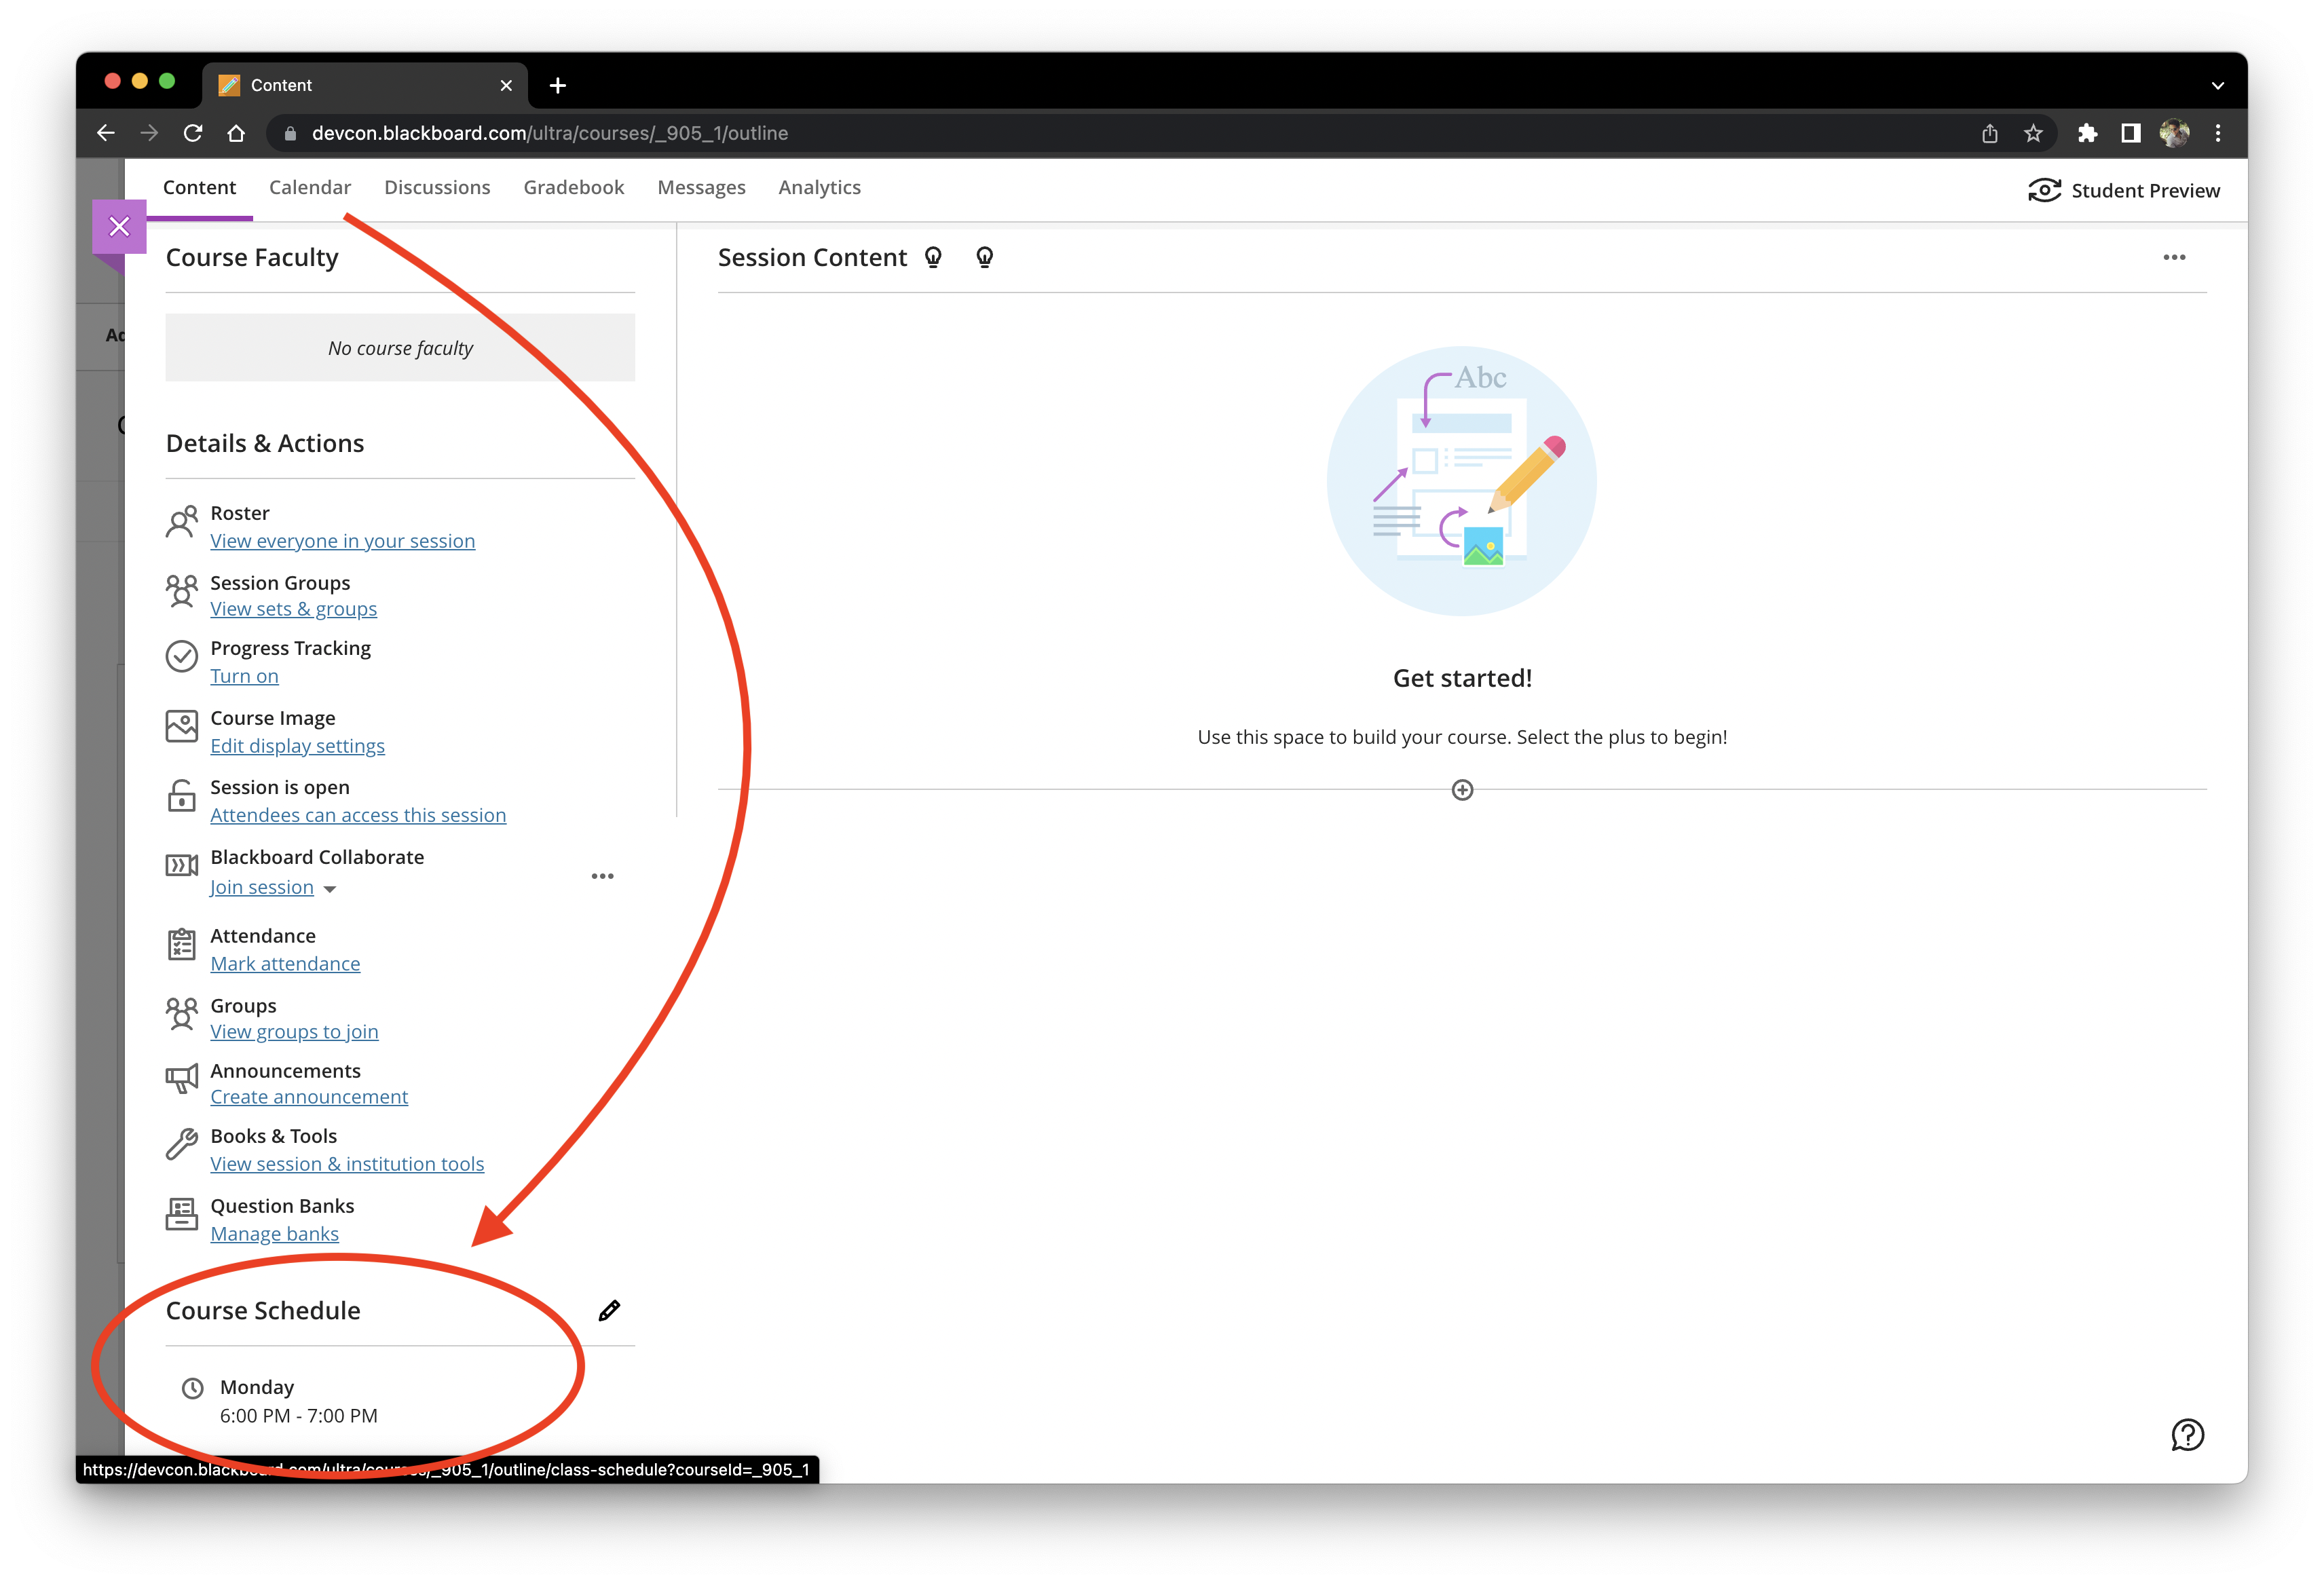Open Blackboard Collaborate more options ellipsis

(x=602, y=876)
